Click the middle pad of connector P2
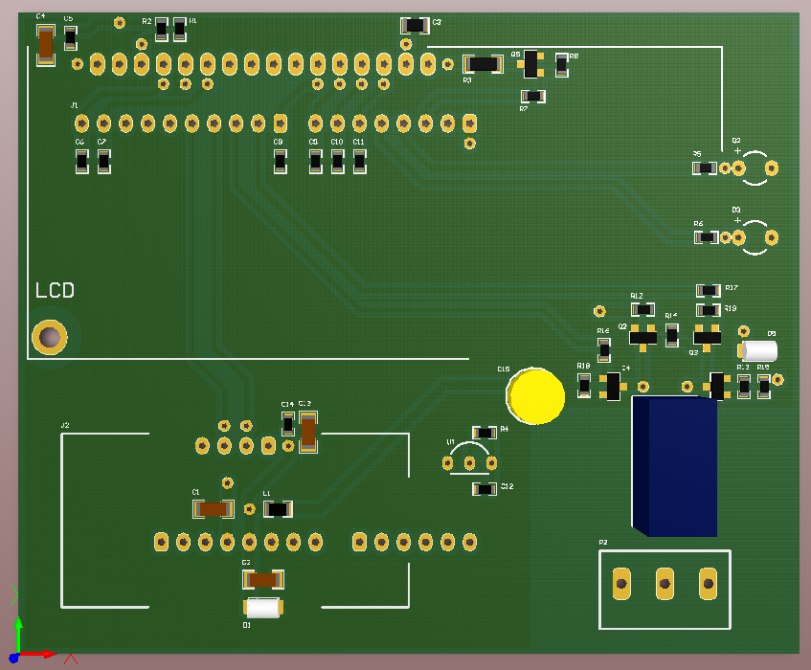811x670 pixels. pos(665,582)
